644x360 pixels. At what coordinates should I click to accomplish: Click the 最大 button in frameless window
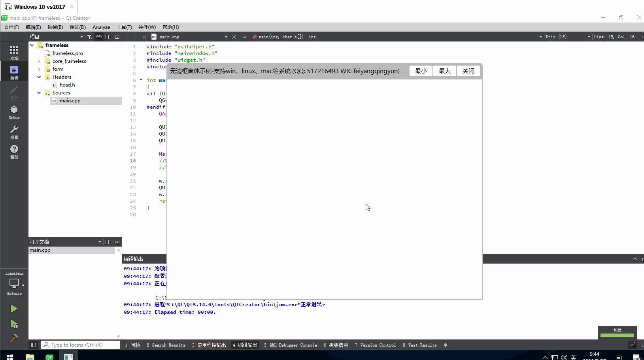point(445,71)
